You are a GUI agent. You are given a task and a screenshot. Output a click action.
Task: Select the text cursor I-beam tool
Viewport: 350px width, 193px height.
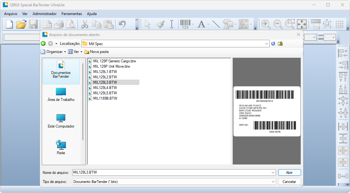[x=172, y=24]
